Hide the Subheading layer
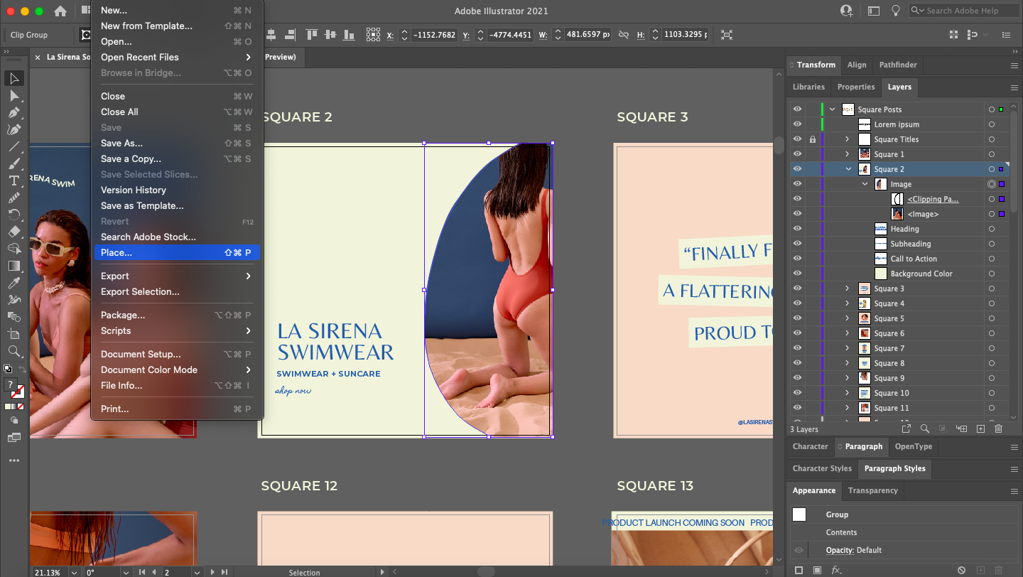1023x577 pixels. click(x=797, y=244)
